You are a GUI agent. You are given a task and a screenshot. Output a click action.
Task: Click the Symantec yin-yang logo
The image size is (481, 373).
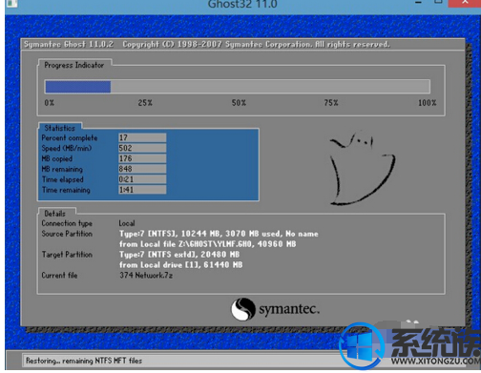point(243,309)
